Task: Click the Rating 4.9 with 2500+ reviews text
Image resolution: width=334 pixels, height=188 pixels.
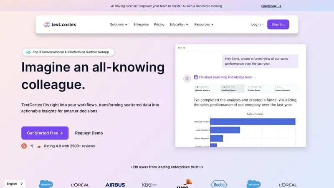Action: point(69,146)
